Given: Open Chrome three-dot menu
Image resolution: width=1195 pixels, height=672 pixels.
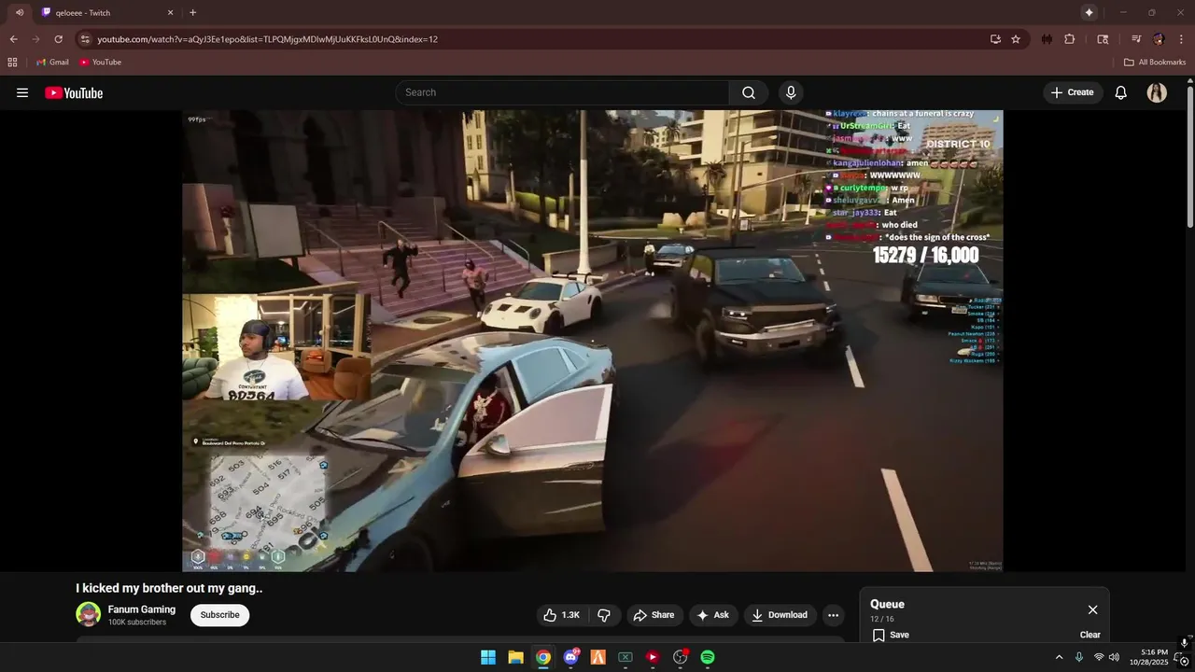Looking at the screenshot, I should click(x=1181, y=39).
